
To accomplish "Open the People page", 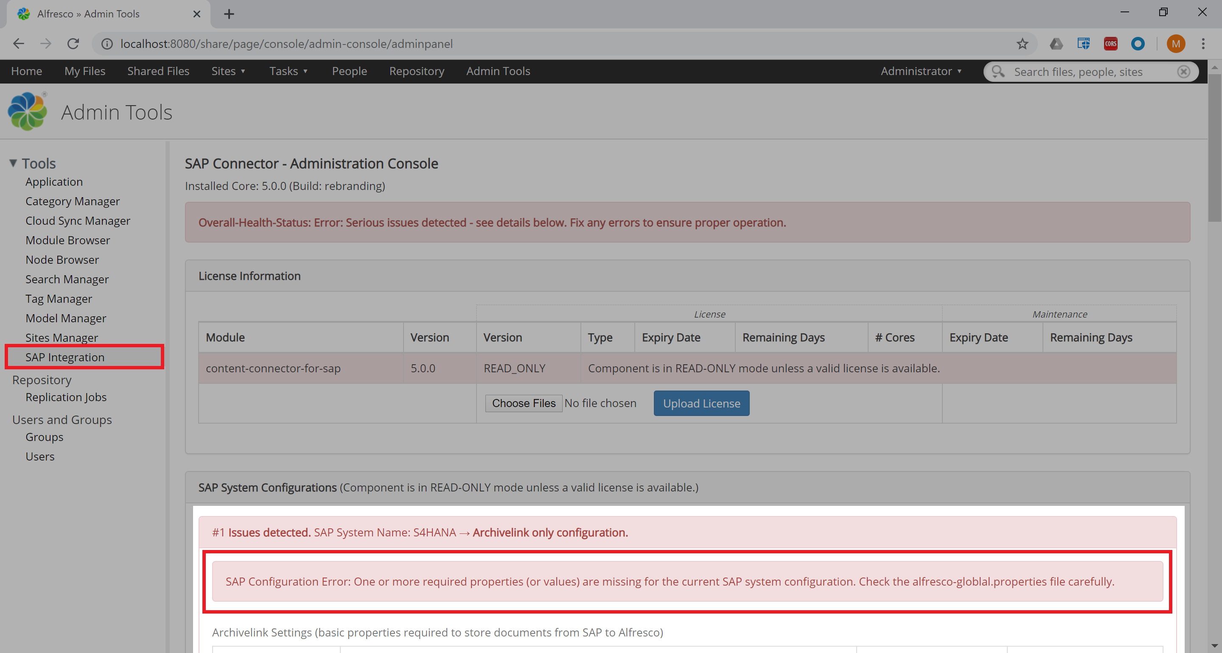I will (349, 71).
